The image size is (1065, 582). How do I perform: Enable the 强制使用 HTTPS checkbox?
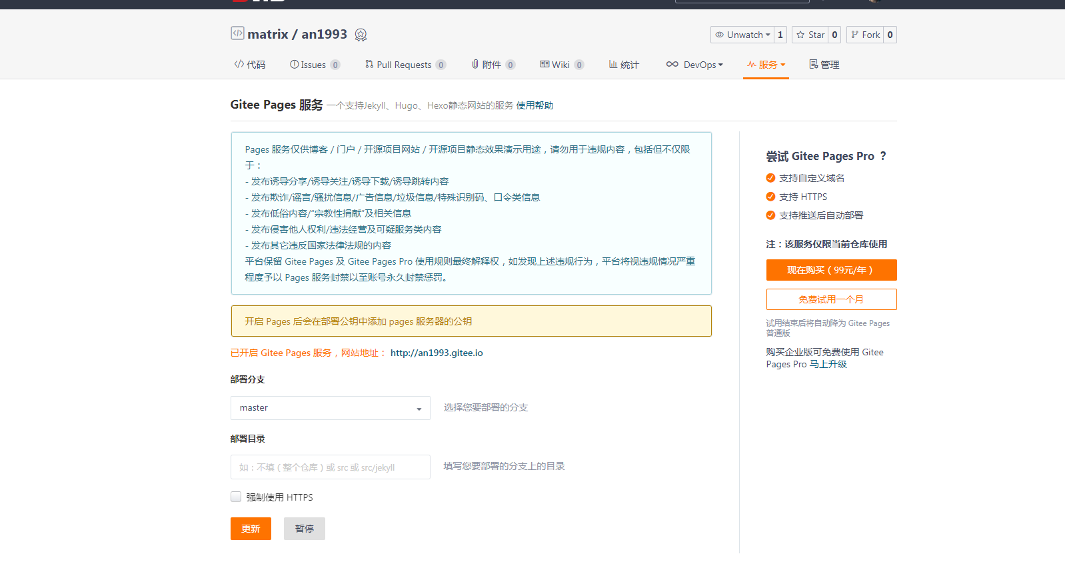click(x=236, y=497)
